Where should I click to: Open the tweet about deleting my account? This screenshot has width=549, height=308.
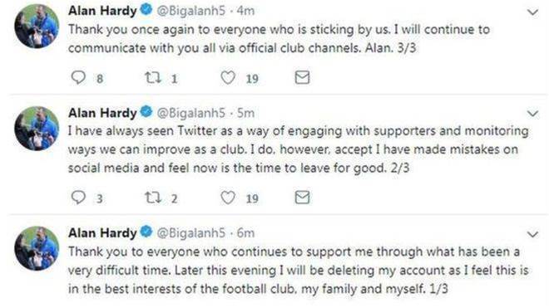298,271
